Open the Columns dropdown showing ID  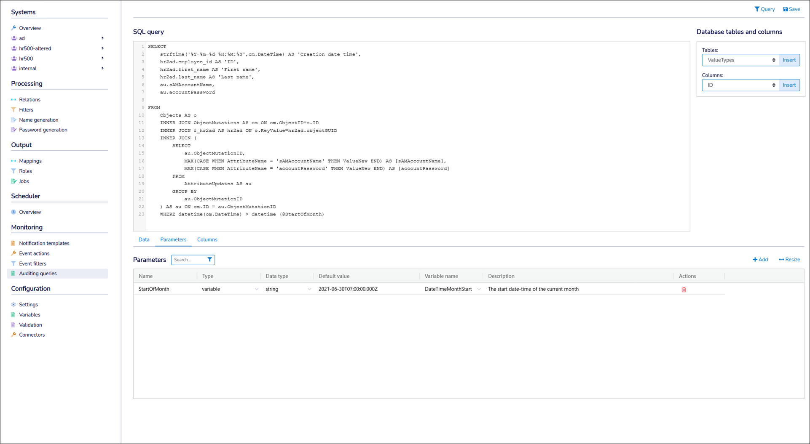740,85
